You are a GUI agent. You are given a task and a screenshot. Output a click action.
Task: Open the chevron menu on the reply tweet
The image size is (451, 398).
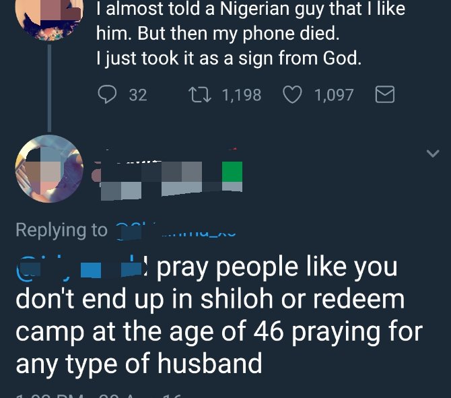pyautogui.click(x=433, y=153)
